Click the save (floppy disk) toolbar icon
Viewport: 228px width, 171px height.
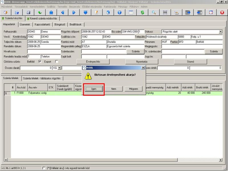coord(28,13)
